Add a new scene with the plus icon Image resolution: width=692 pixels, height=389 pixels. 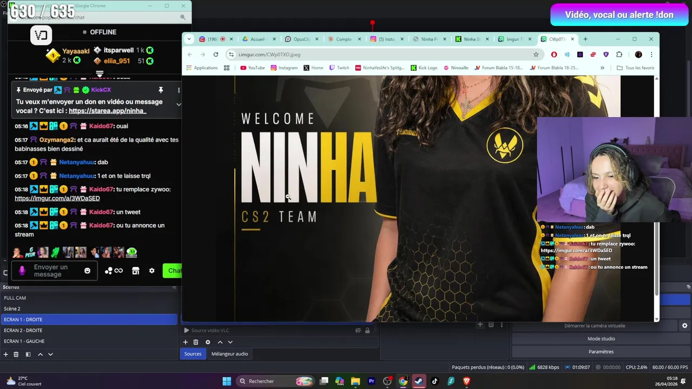(x=5, y=354)
